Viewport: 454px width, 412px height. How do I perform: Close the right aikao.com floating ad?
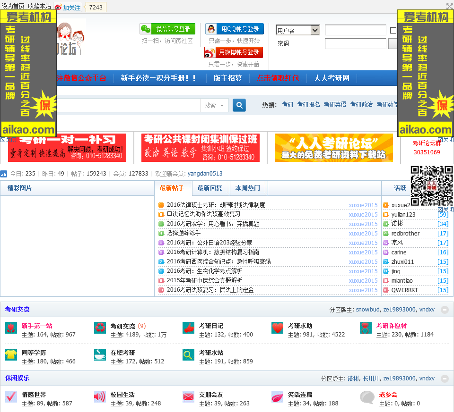(x=446, y=140)
